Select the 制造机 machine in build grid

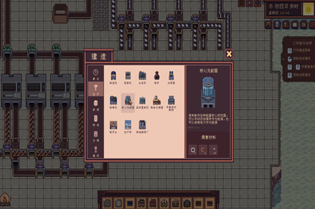pos(113,77)
